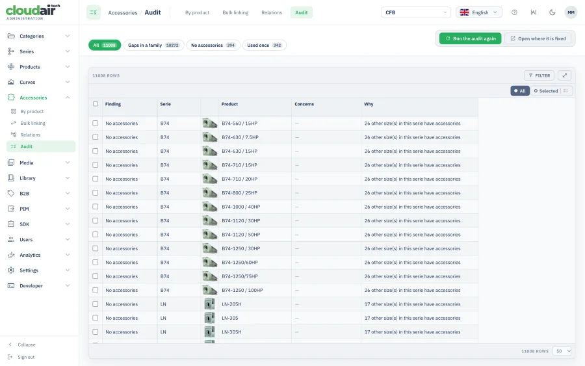Select the All 11008 filter chip
Screen dimensions: 585x366
105,45
